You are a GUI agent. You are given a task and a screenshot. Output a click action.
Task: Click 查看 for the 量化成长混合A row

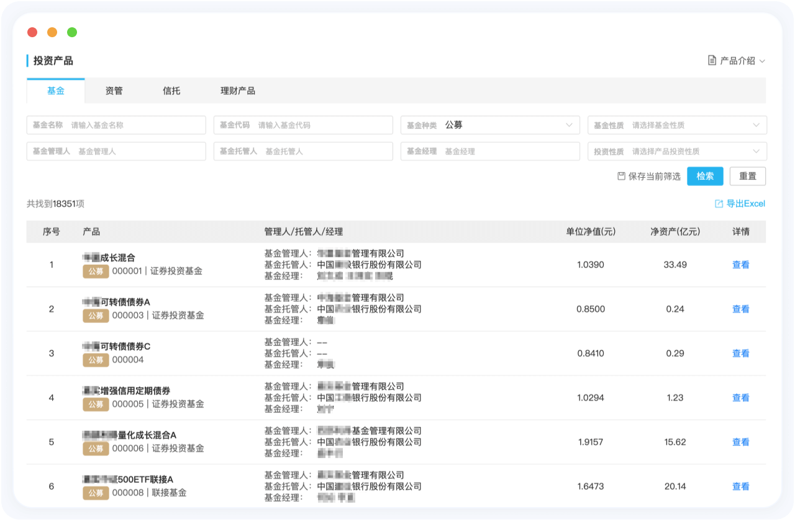(x=741, y=442)
